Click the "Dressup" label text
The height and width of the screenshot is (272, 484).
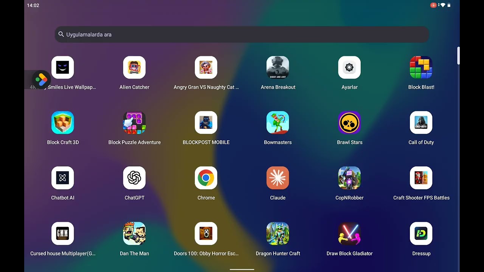(x=421, y=253)
